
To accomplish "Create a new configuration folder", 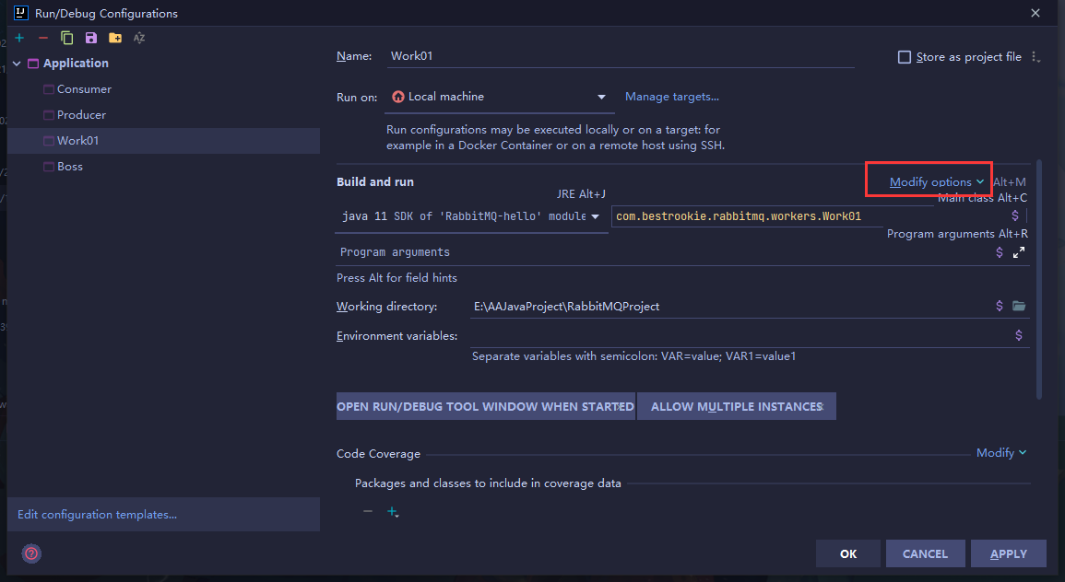I will pyautogui.click(x=115, y=38).
